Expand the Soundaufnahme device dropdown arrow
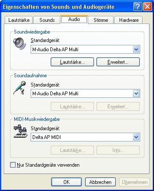 pos(136,94)
